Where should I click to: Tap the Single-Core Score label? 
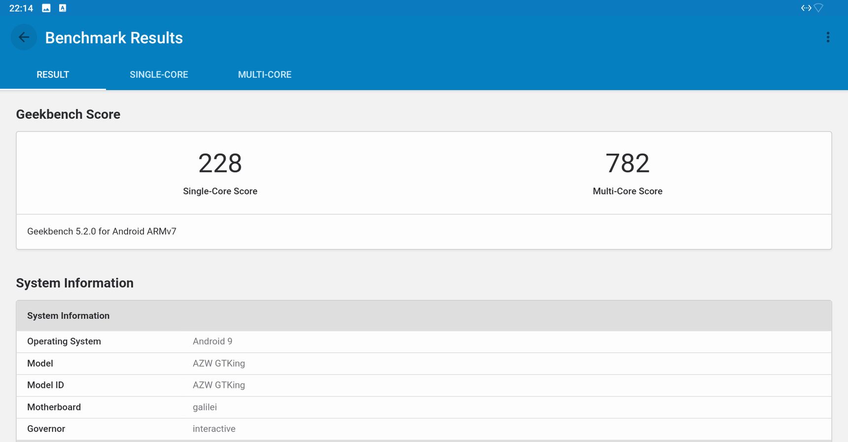tap(220, 191)
